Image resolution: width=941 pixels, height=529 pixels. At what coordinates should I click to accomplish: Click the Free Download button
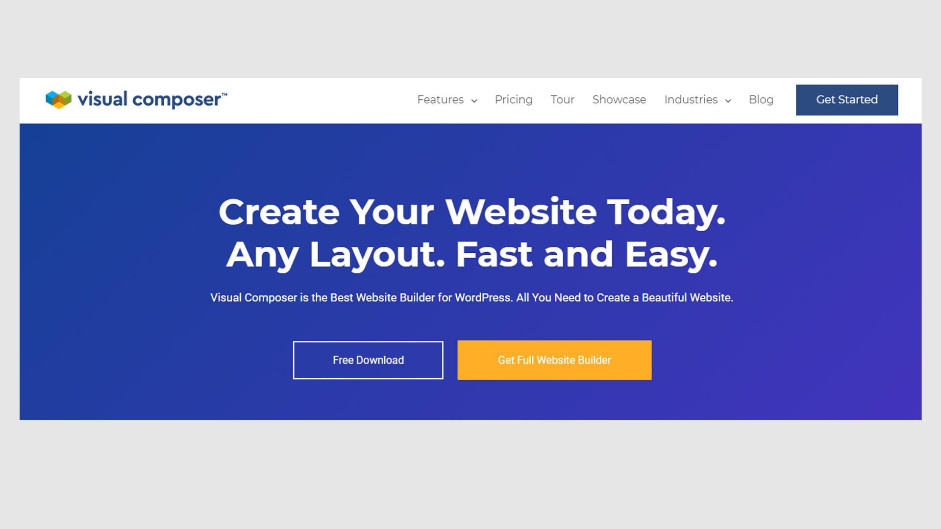(x=367, y=360)
